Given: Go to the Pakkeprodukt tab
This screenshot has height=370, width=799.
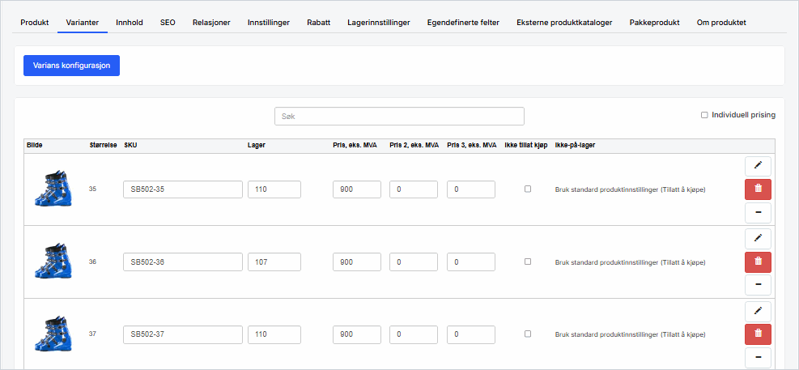Looking at the screenshot, I should pos(654,23).
